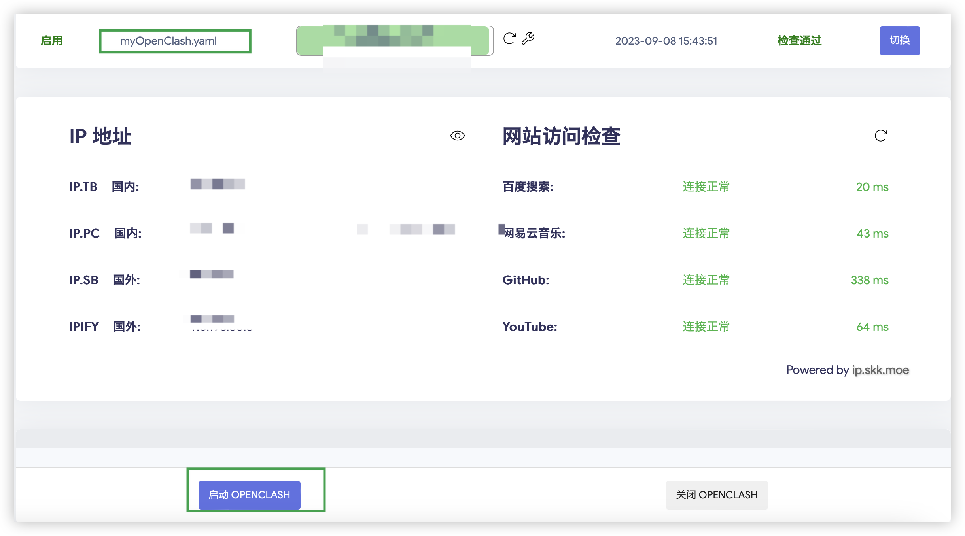
Task: Click the 百度搜索 20 ms latency value
Action: (x=872, y=187)
